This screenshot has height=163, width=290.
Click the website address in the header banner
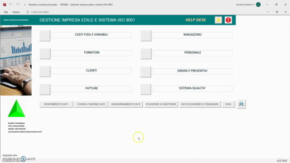pyautogui.click(x=16, y=20)
